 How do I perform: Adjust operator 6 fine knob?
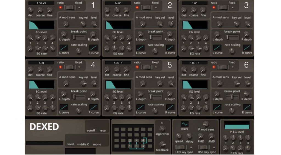coord(203,69)
